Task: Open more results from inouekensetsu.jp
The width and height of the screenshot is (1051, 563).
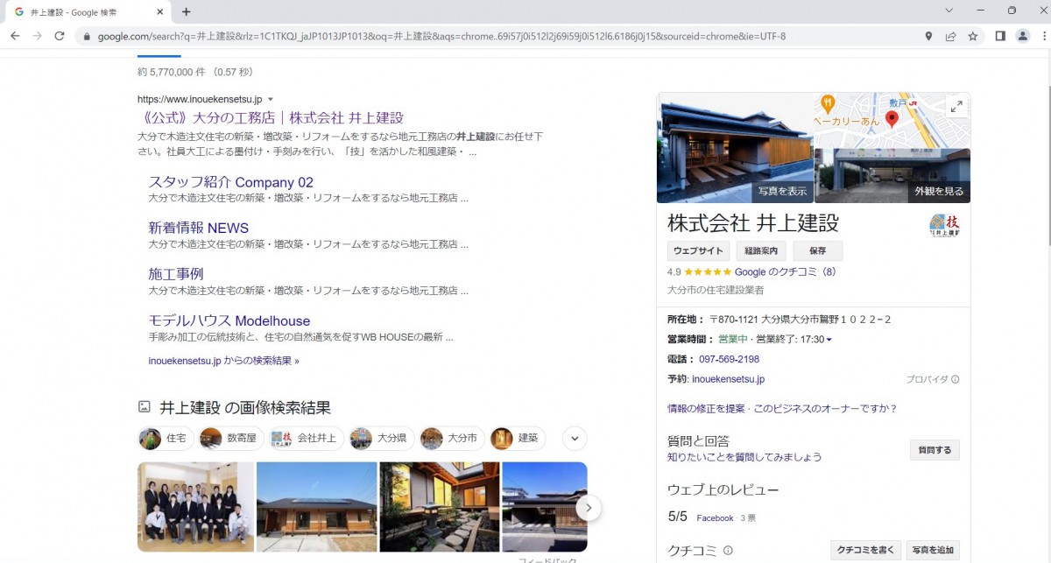Action: 223,361
